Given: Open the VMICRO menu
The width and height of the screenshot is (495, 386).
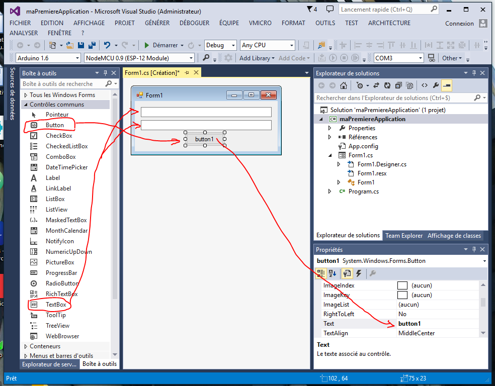Looking at the screenshot, I should (x=260, y=23).
